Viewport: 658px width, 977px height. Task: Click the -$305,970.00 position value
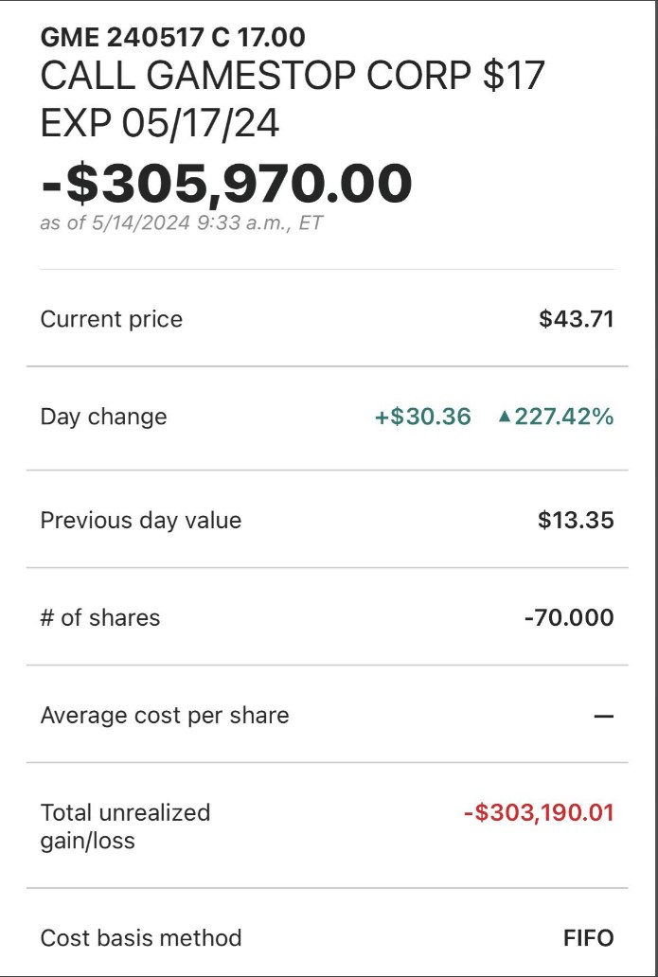pyautogui.click(x=227, y=184)
